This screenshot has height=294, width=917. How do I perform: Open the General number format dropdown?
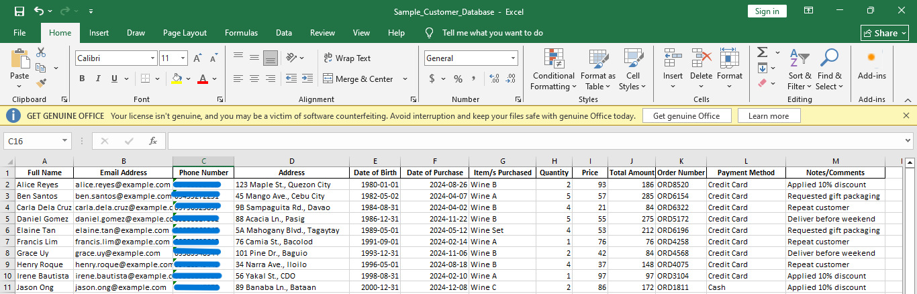(514, 58)
